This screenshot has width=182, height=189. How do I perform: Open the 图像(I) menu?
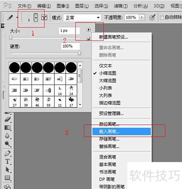click(63, 6)
